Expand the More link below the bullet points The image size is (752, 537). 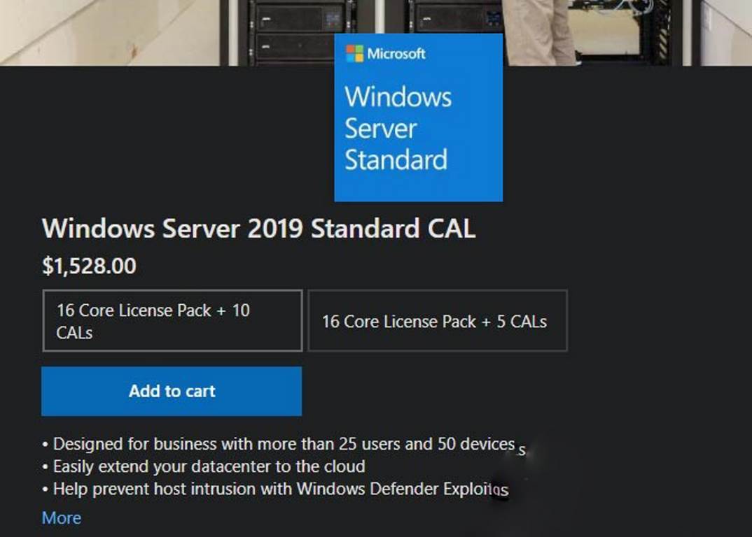pos(61,518)
